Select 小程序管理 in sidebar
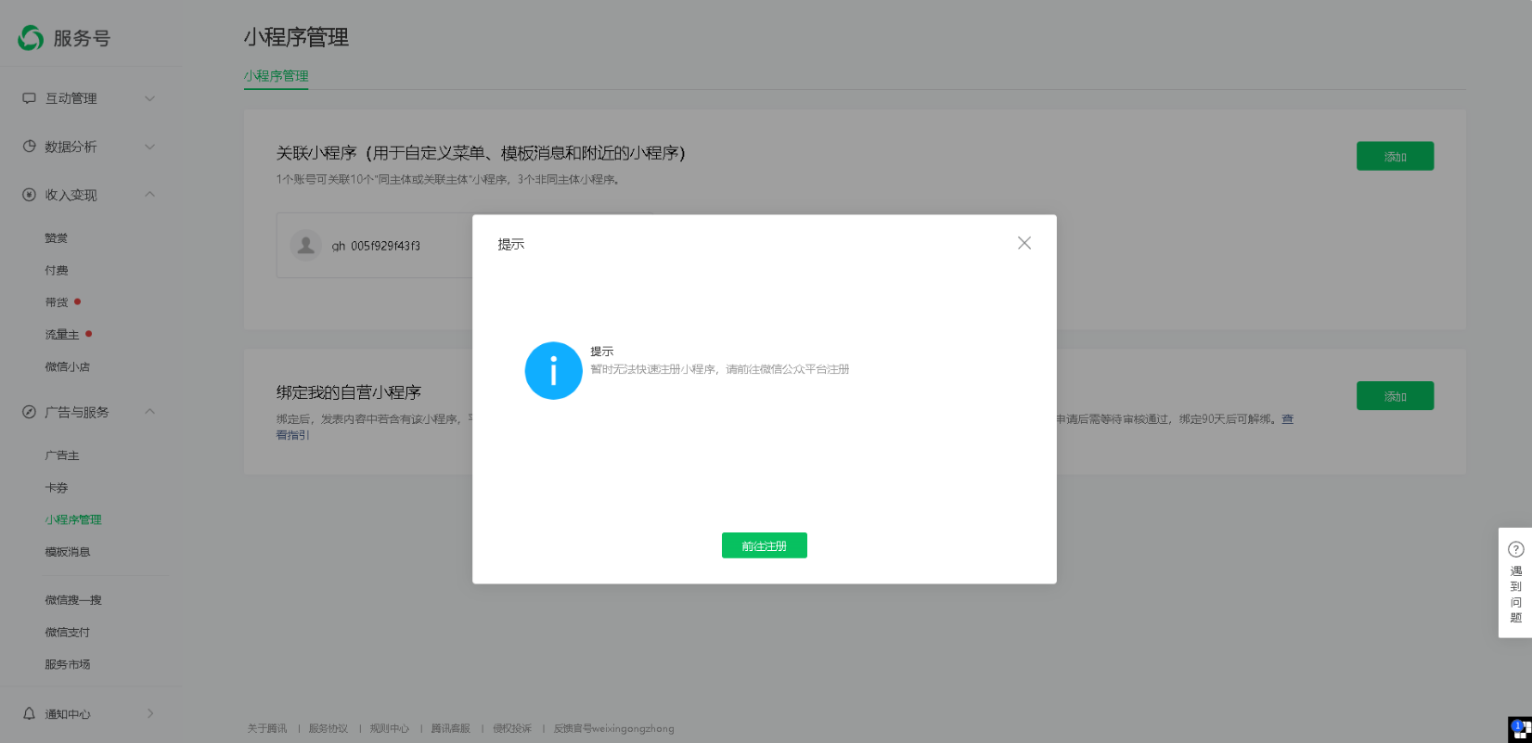 [73, 520]
